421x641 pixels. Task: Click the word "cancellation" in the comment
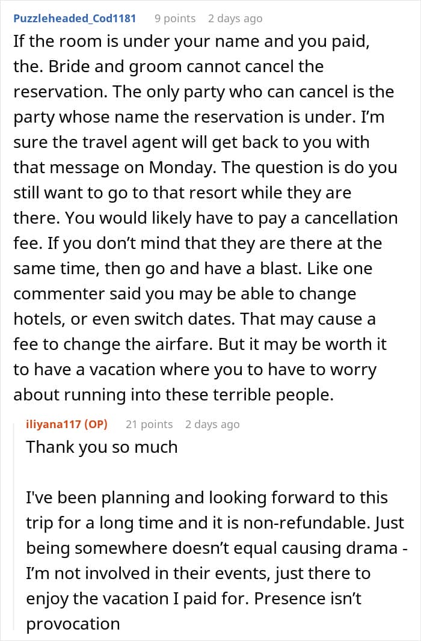[x=351, y=218]
